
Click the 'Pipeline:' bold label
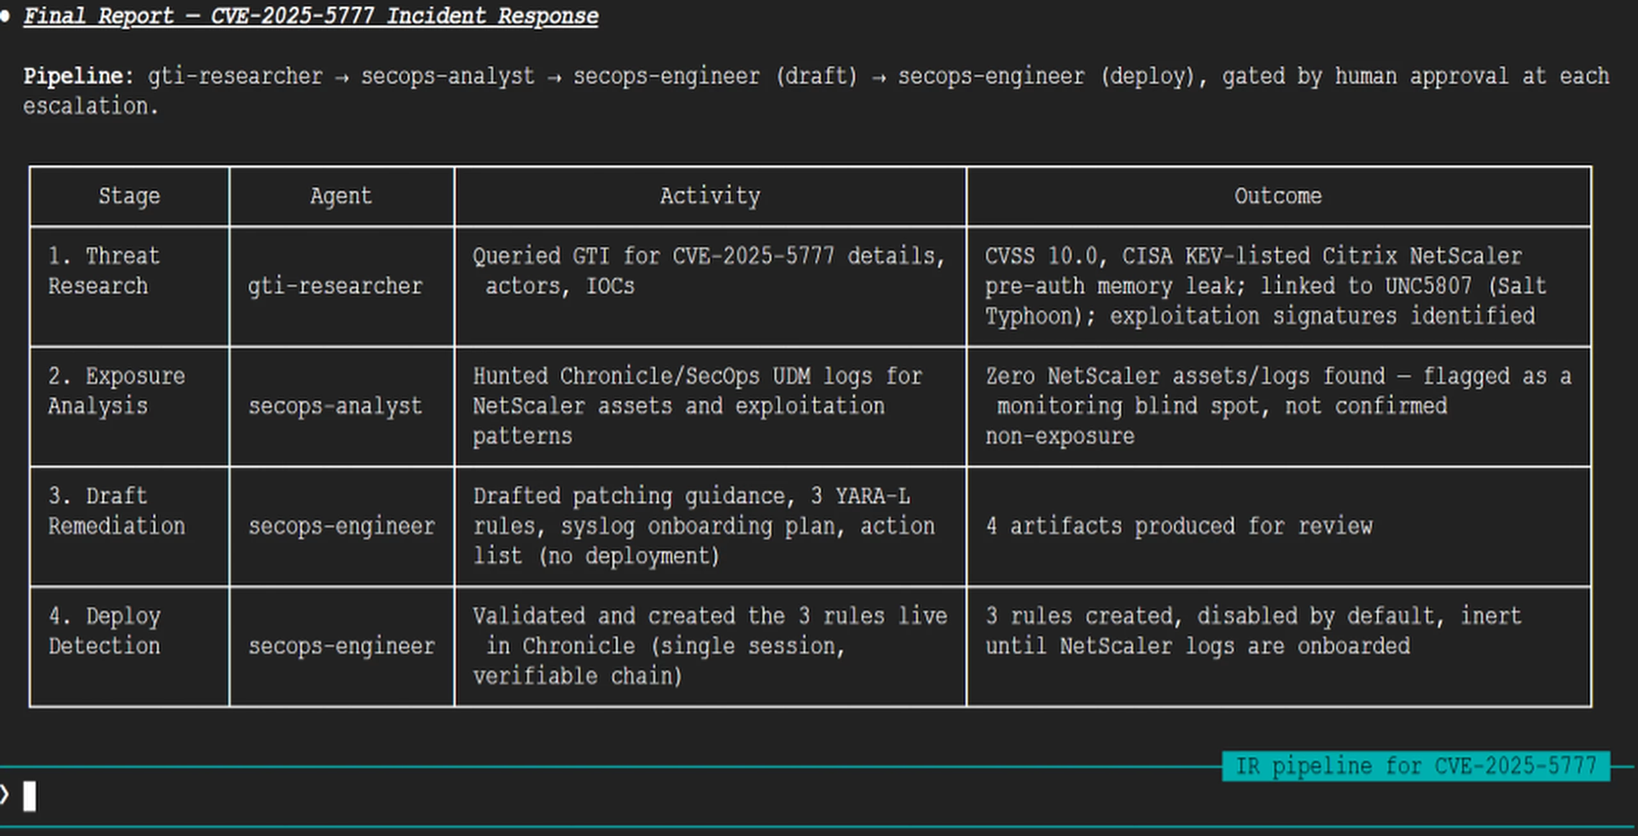tap(79, 76)
